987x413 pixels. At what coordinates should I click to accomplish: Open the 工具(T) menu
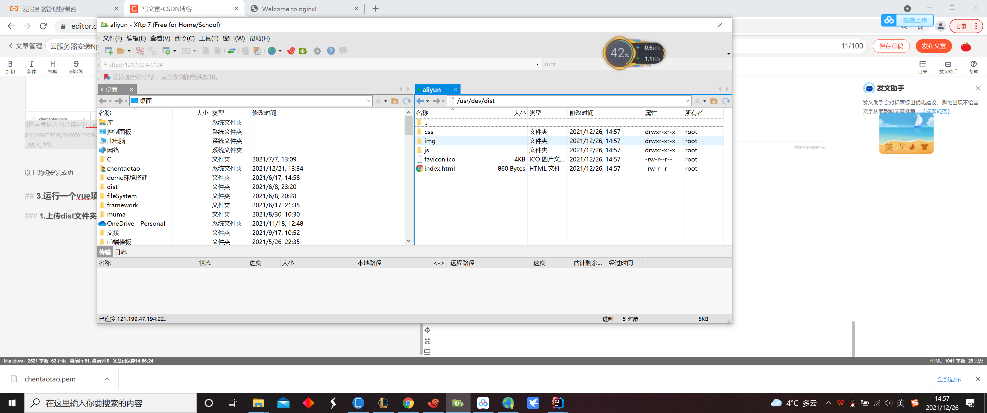[208, 38]
